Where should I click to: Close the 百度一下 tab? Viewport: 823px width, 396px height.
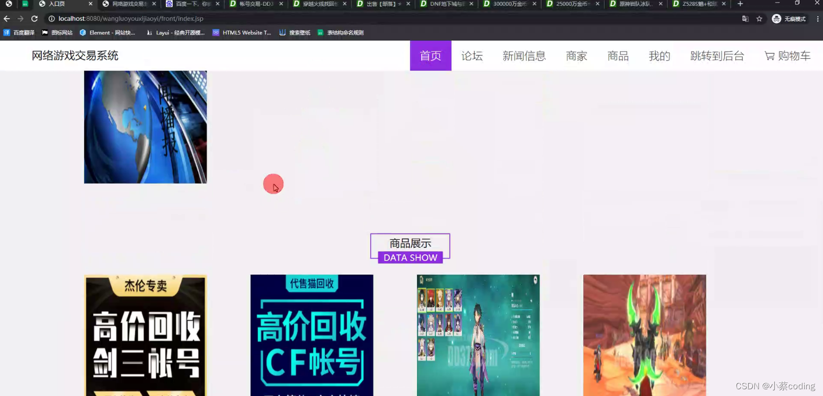pyautogui.click(x=217, y=4)
